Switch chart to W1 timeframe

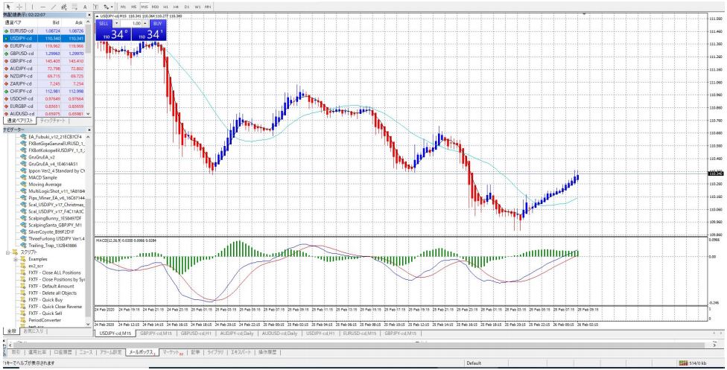(197, 7)
